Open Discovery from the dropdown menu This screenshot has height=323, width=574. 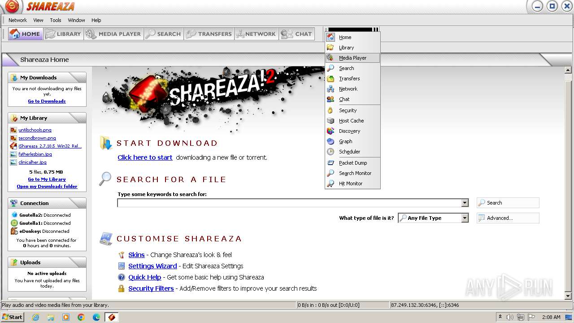coord(352,131)
